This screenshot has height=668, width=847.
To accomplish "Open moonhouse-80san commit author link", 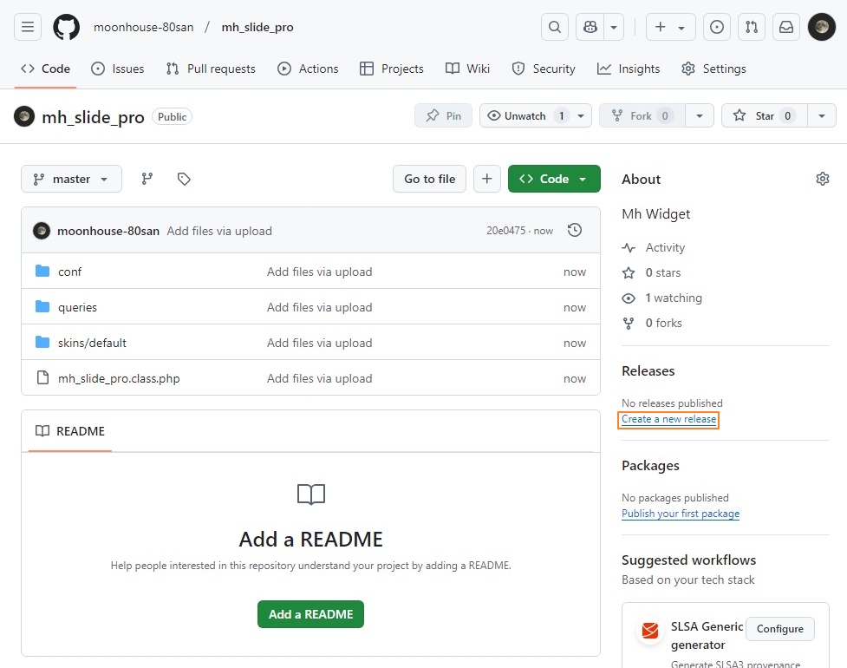I will pyautogui.click(x=108, y=231).
